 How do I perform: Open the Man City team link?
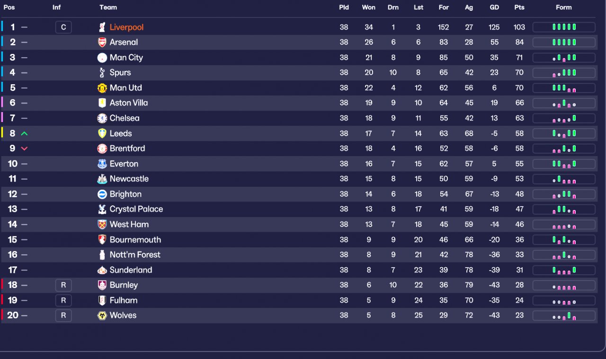126,58
